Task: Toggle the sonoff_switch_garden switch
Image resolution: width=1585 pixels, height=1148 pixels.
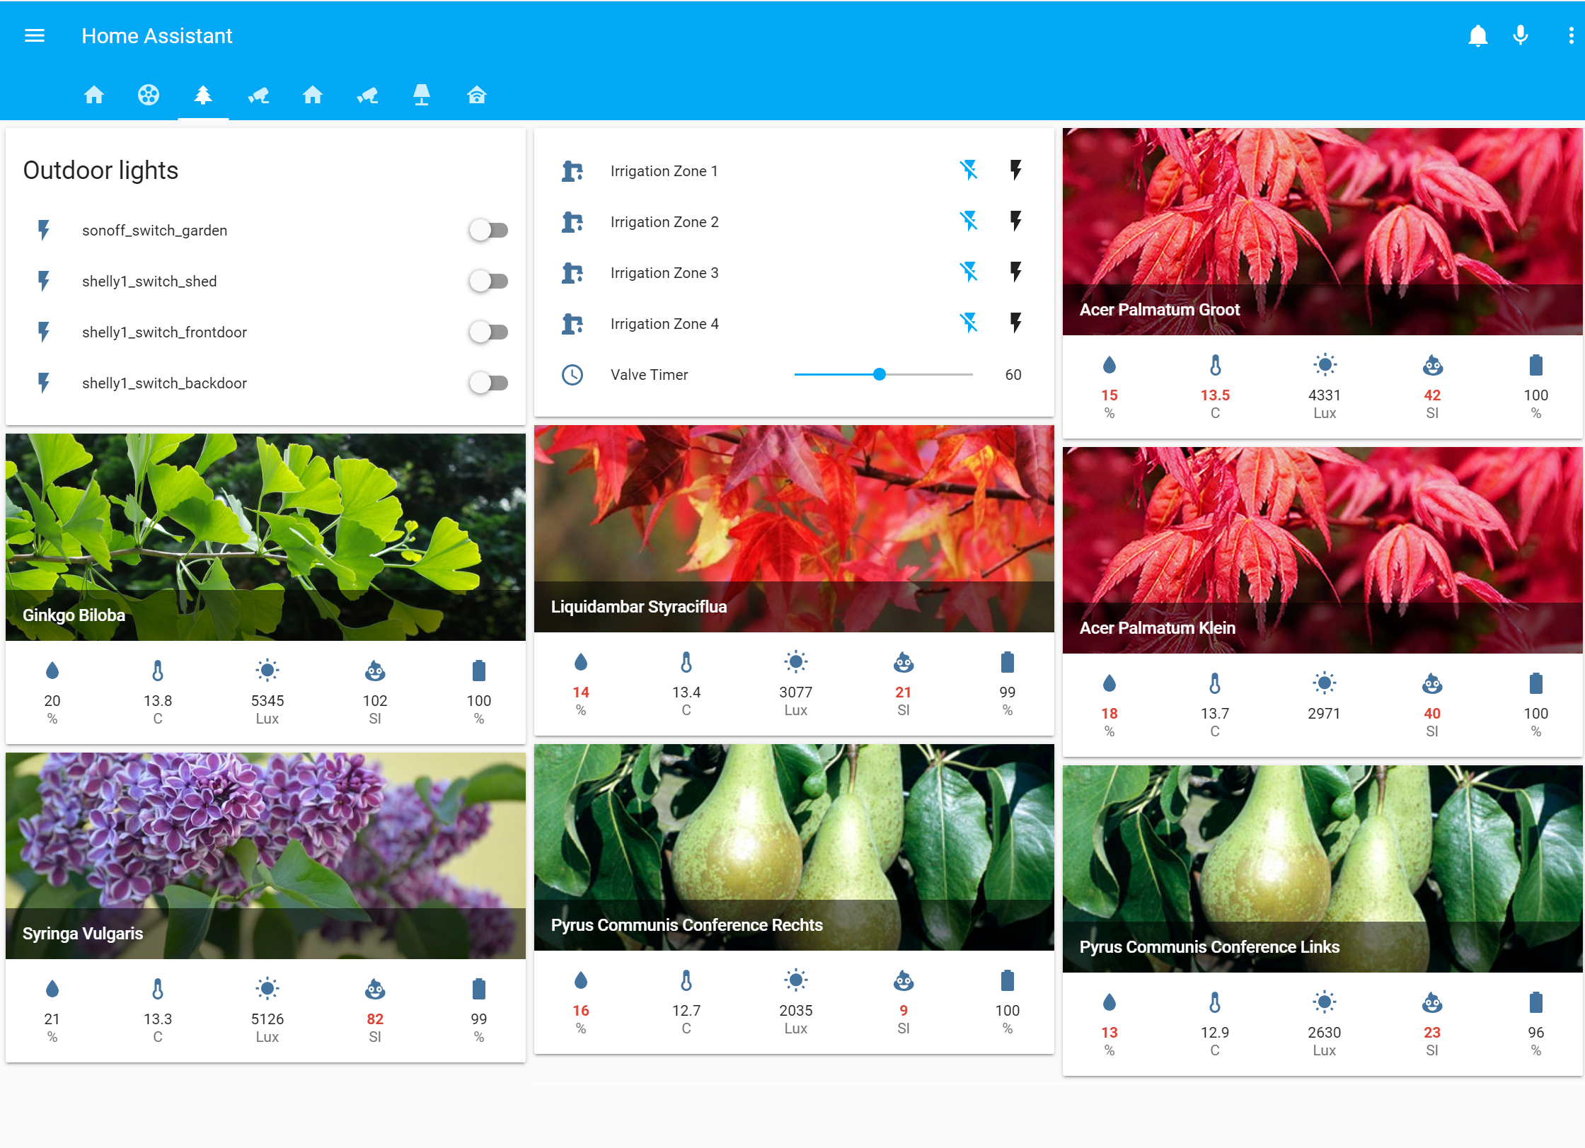Action: coord(488,230)
